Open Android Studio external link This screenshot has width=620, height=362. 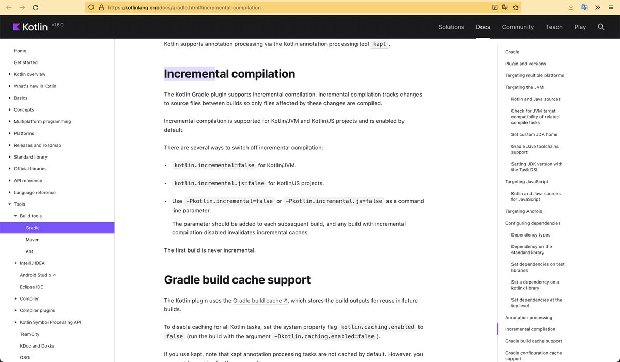pyautogui.click(x=38, y=275)
